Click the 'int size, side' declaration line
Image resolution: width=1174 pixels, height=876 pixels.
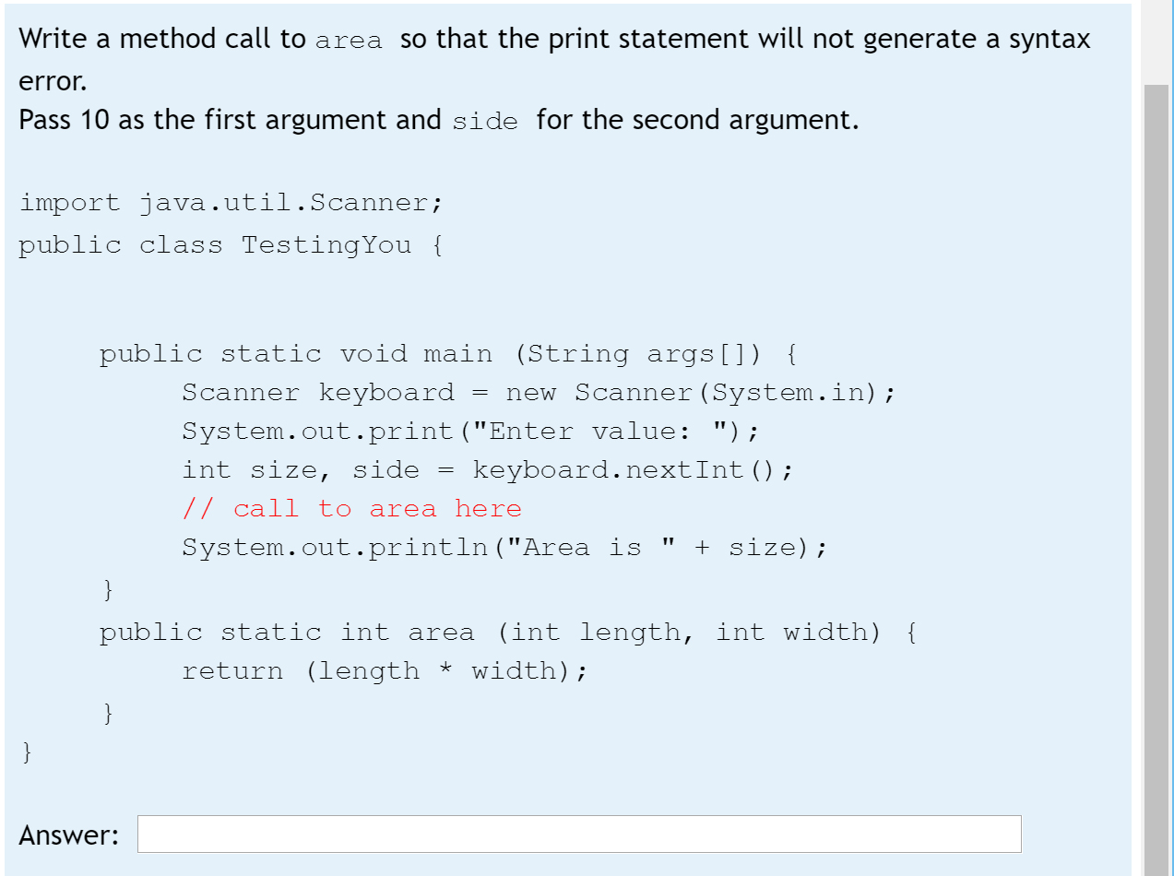coord(486,470)
